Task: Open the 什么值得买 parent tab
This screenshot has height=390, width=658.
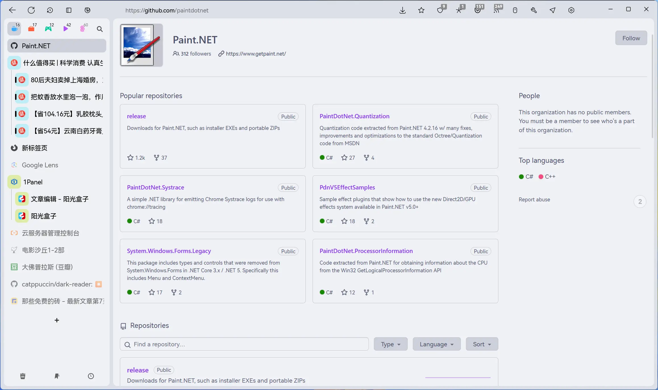Action: click(x=57, y=63)
